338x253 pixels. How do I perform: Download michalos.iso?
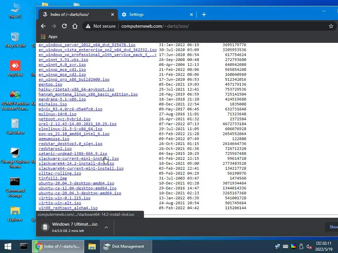53,104
